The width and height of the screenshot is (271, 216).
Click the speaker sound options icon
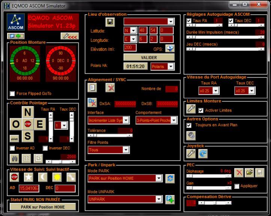[x=191, y=136]
